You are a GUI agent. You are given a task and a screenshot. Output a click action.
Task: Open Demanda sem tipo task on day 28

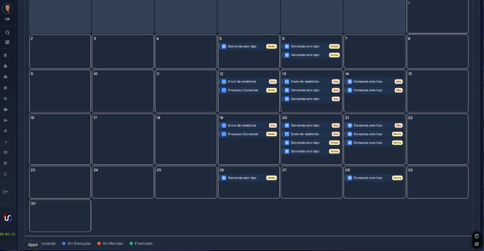375,178
